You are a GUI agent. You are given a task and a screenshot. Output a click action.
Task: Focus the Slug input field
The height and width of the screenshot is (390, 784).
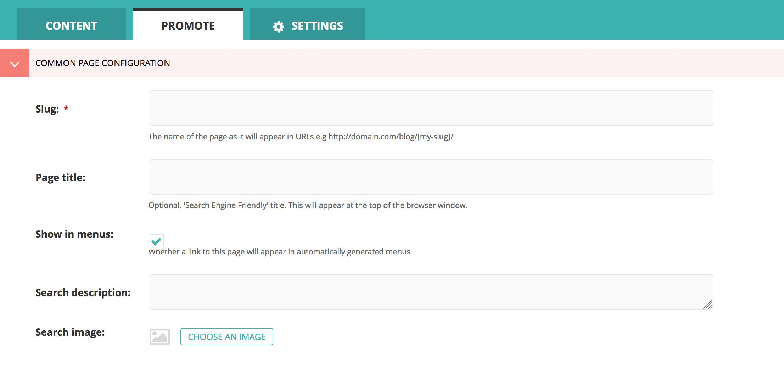(431, 108)
